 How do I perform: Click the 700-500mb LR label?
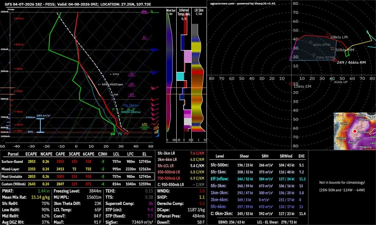(x=169, y=178)
